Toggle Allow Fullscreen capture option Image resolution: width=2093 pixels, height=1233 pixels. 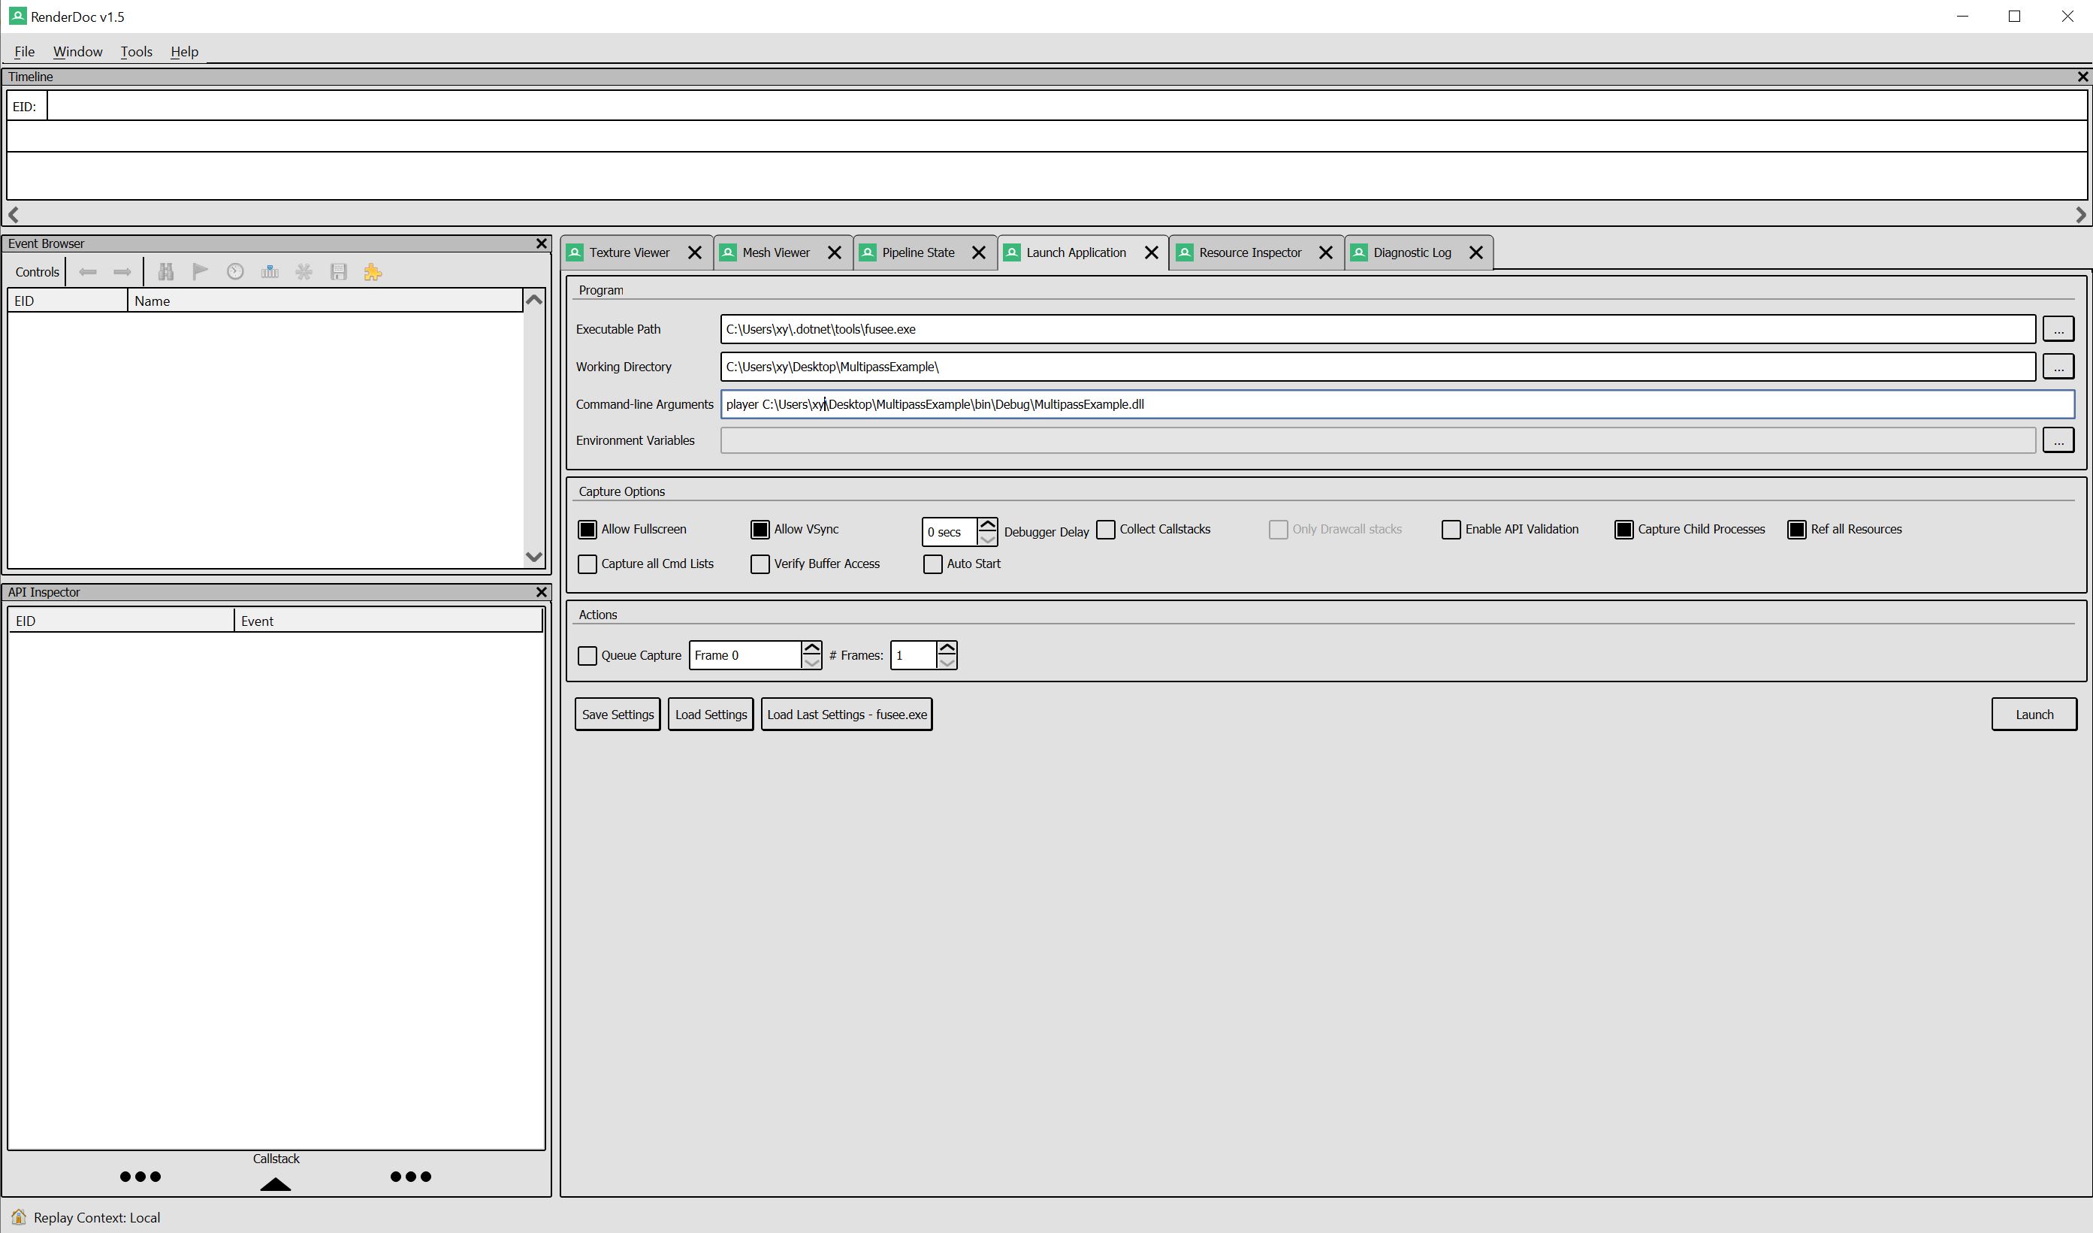(588, 528)
